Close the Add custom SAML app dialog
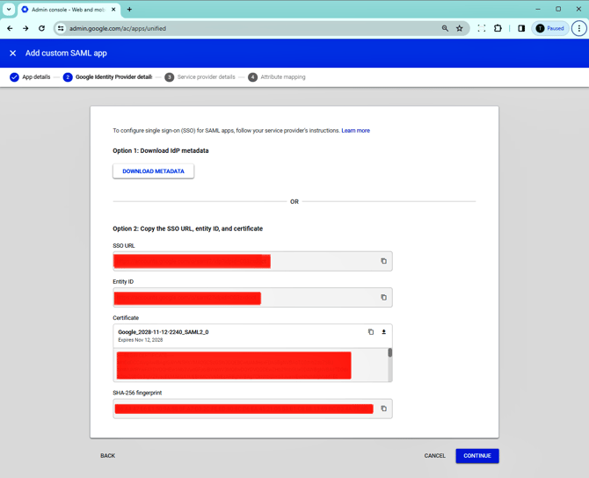This screenshot has width=589, height=478. [x=13, y=54]
